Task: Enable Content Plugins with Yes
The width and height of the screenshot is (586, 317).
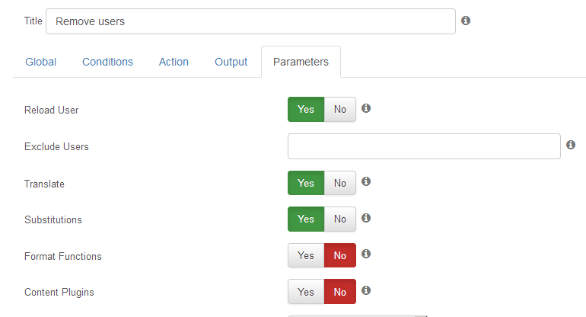Action: [306, 292]
